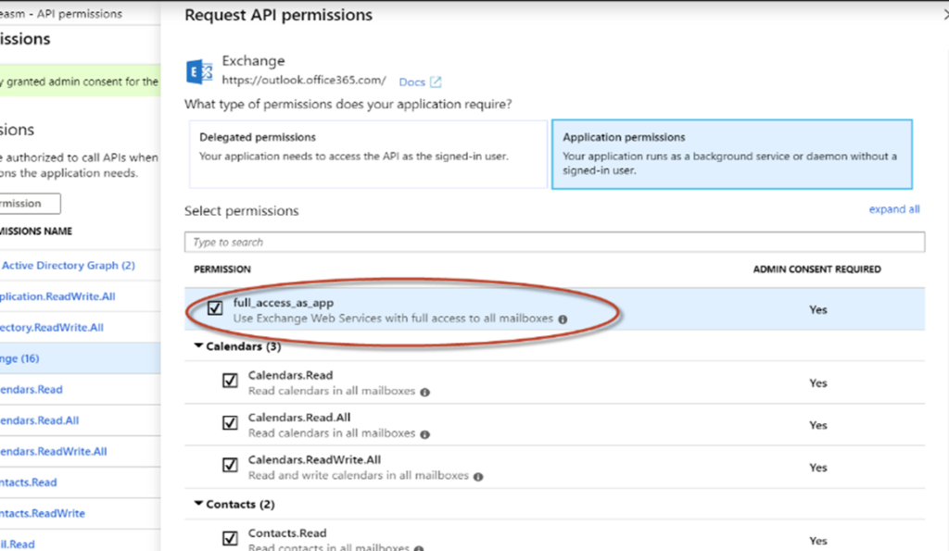Uncheck the Calendars.Read permission

coord(229,382)
